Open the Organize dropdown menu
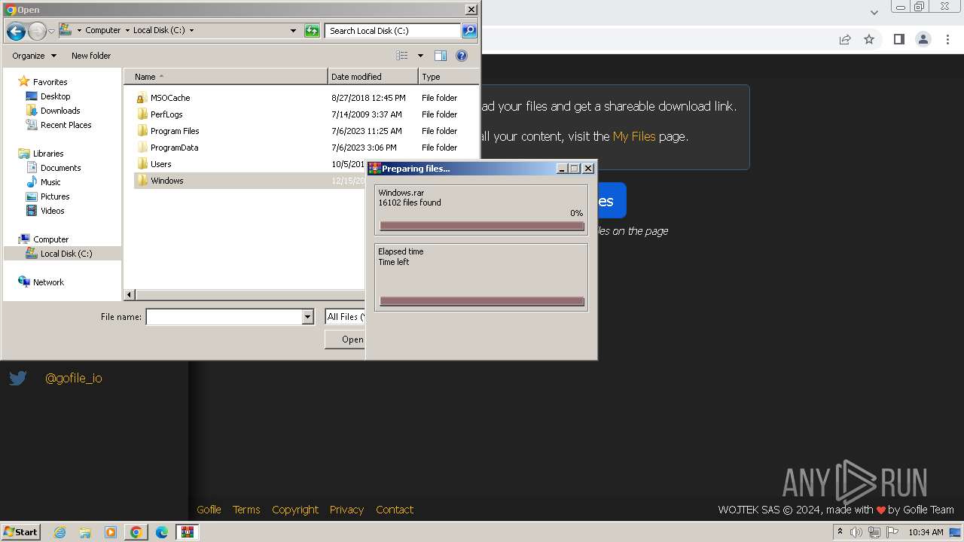 point(34,56)
